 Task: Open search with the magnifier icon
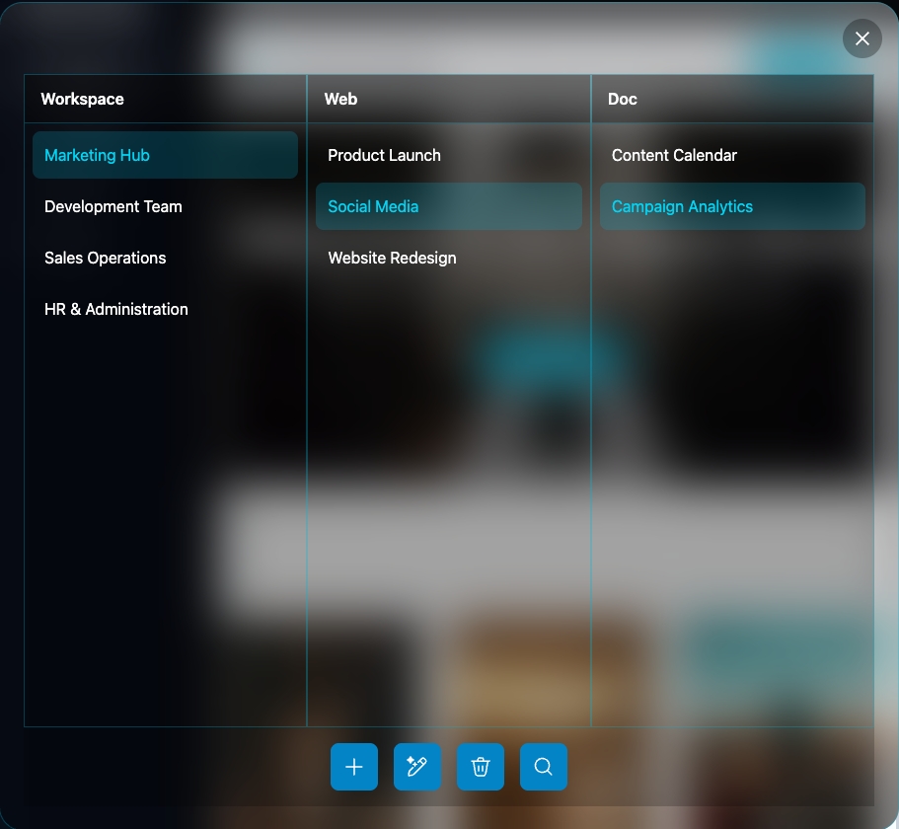tap(544, 767)
